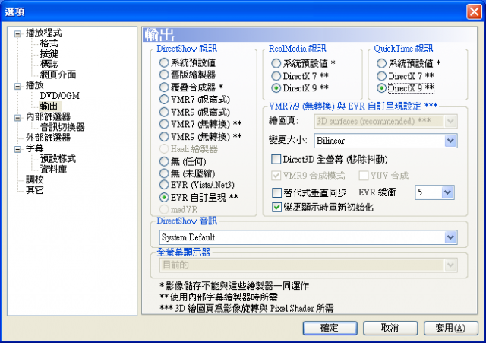Select QuickTime 系統預設值 radio button
The height and width of the screenshot is (343, 486).
coord(381,64)
